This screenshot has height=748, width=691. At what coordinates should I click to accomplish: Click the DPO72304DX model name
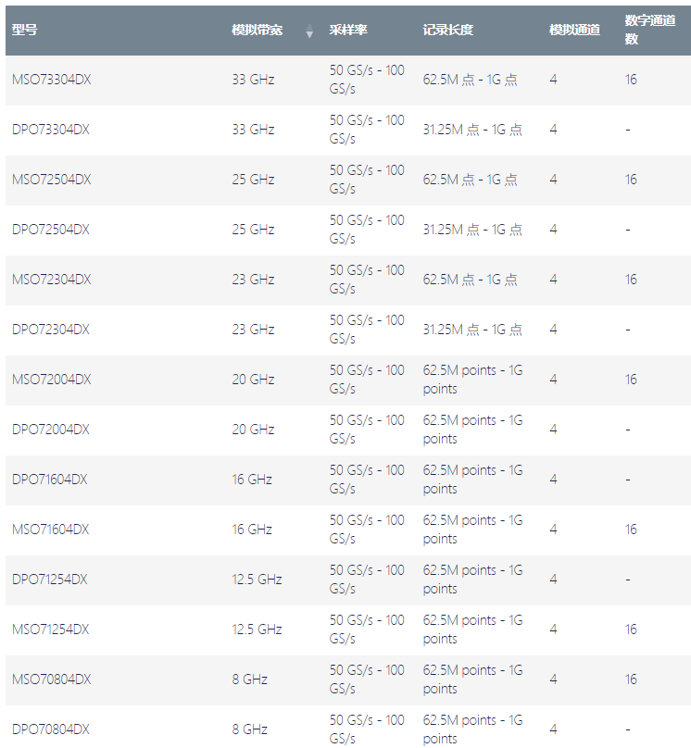tap(51, 330)
